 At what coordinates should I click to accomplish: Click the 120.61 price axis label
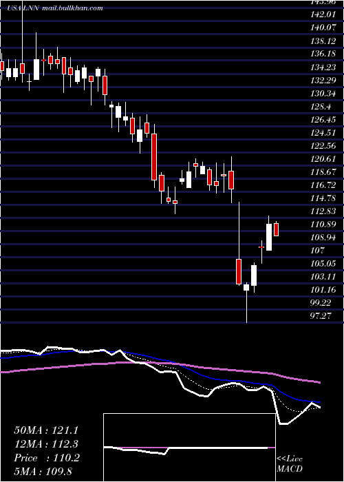click(322, 158)
